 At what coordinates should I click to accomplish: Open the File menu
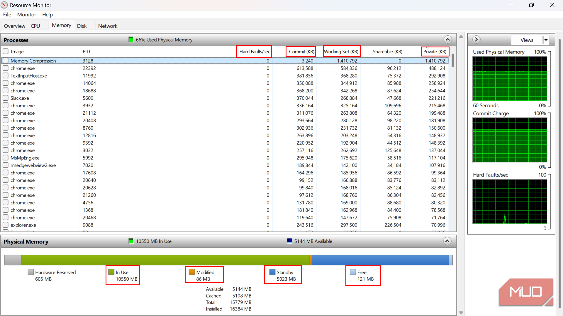(7, 15)
